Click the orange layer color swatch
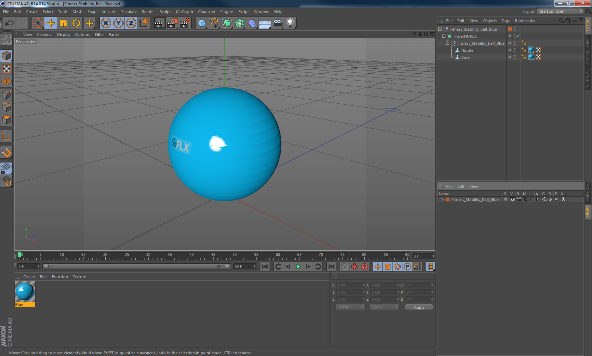This screenshot has height=356, width=592. (448, 200)
